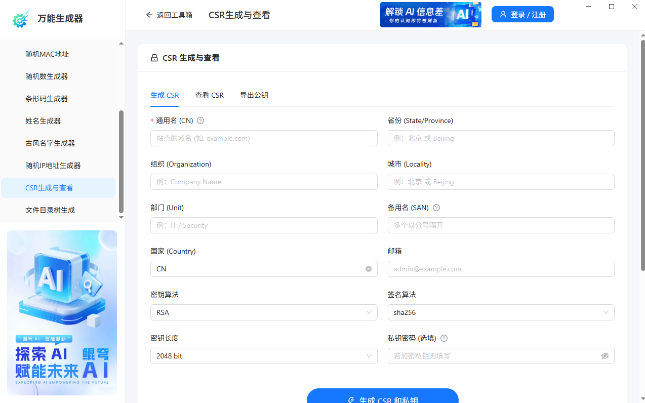Click the 解锁AI信息差 banner
Screen dimensions: 645x403
coord(430,14)
